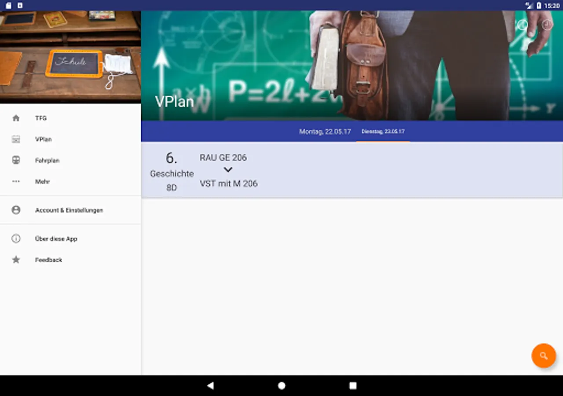The image size is (563, 396).
Task: Select the 'Geschichte' subject label
Action: [x=172, y=174]
